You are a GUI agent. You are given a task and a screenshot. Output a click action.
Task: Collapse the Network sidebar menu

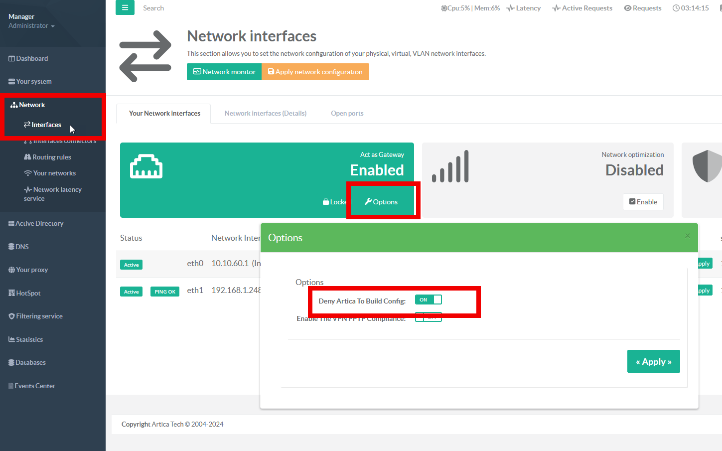pos(32,105)
